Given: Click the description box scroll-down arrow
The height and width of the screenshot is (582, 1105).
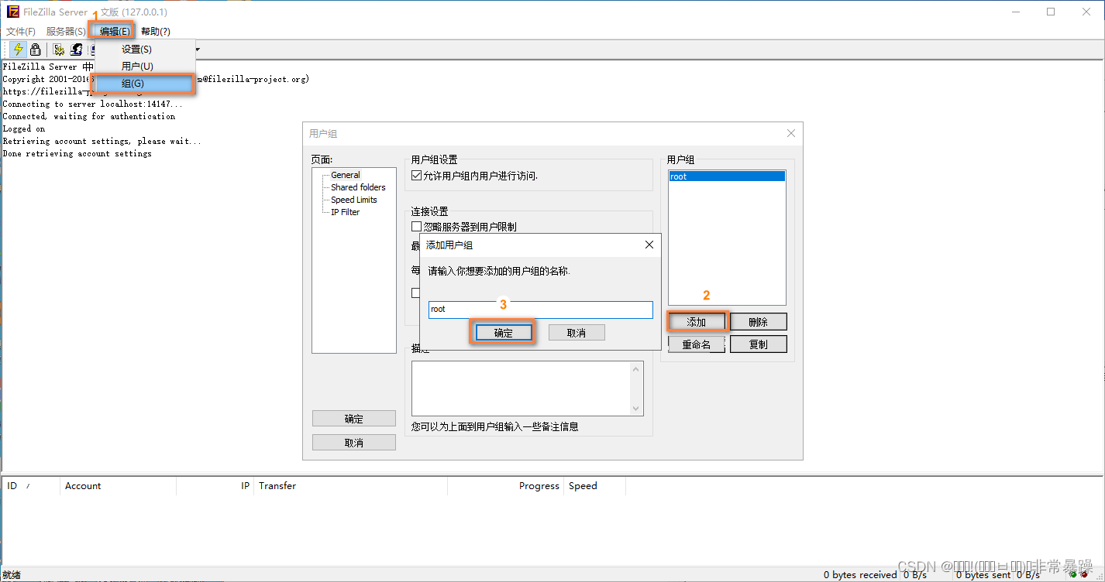Looking at the screenshot, I should click(x=636, y=409).
